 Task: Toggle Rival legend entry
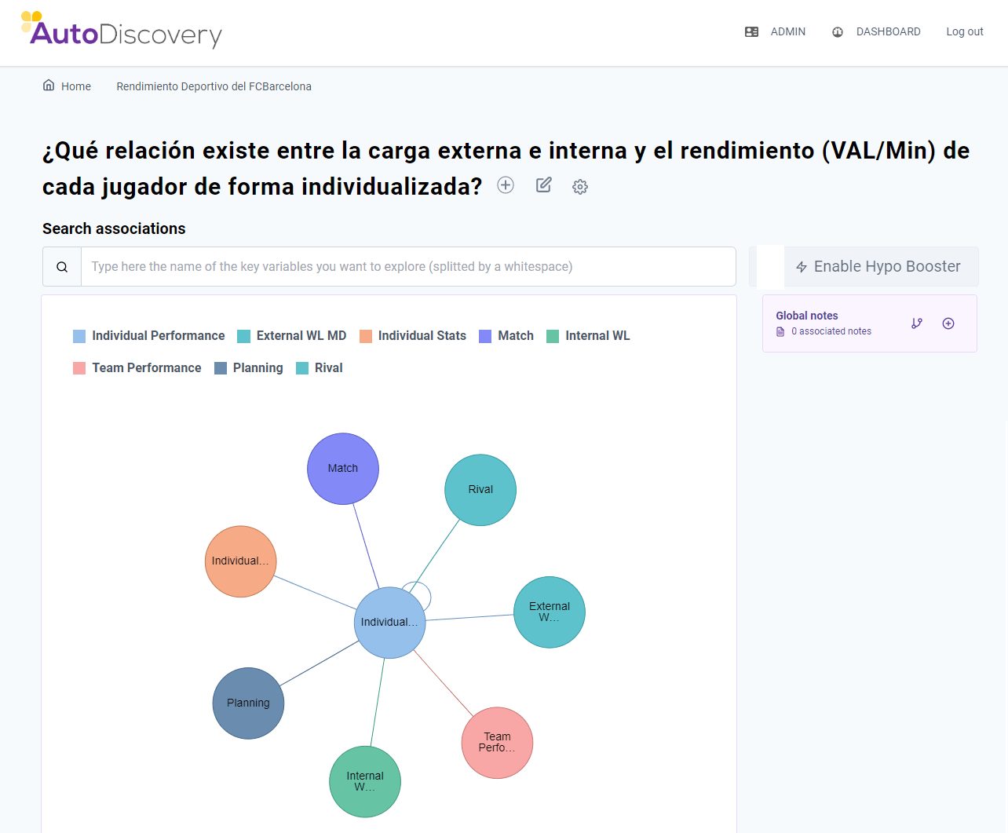tap(320, 368)
